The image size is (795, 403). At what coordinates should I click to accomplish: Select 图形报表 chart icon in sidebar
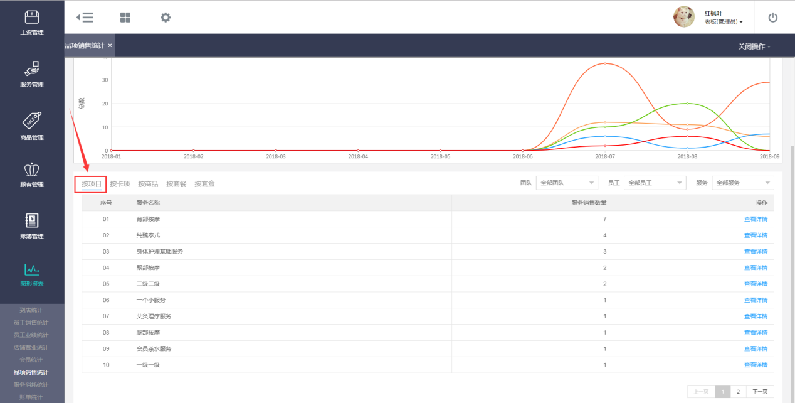(x=32, y=269)
